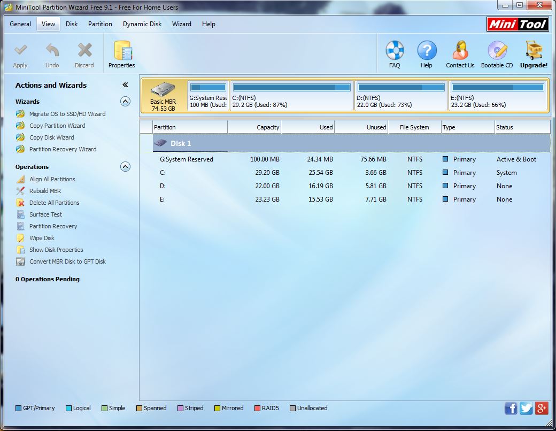Click the Help question mark icon
The image size is (556, 431).
427,50
